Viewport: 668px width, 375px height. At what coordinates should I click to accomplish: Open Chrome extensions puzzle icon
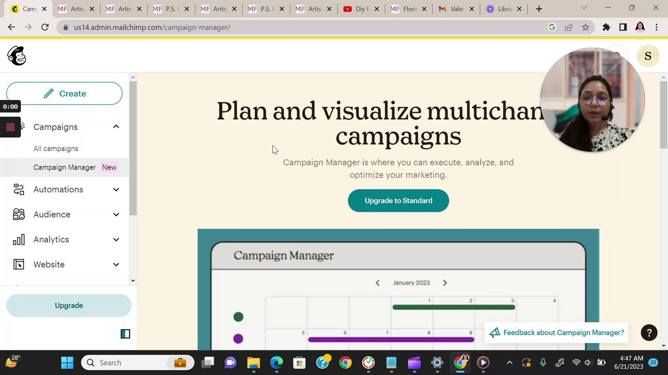(606, 27)
